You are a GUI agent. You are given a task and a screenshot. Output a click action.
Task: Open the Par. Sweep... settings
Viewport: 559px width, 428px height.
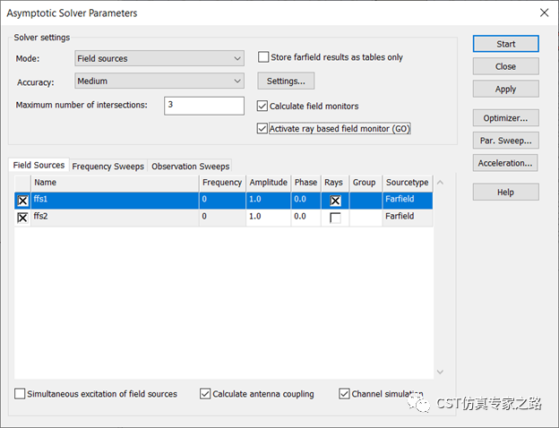click(x=505, y=141)
